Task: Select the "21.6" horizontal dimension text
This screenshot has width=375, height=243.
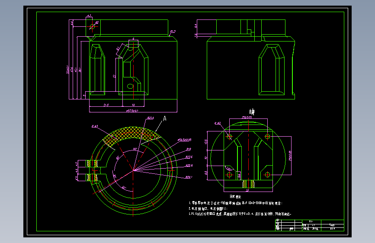Action: [x=106, y=105]
